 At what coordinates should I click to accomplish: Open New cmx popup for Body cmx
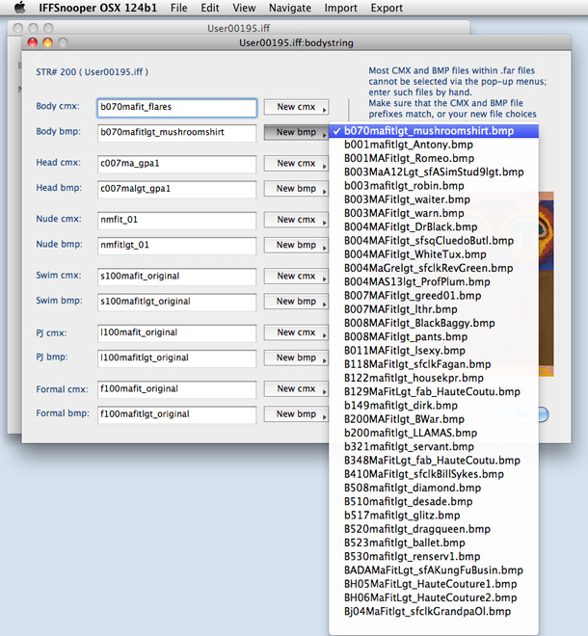(296, 107)
